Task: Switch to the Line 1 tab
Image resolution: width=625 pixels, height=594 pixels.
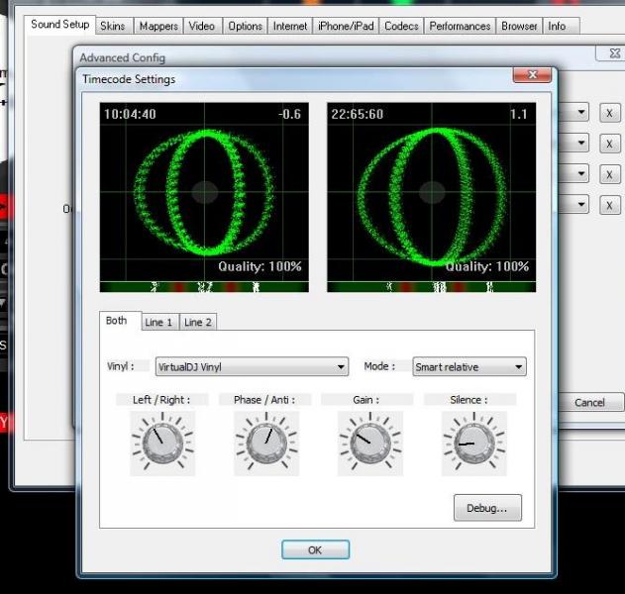Action: pos(160,322)
